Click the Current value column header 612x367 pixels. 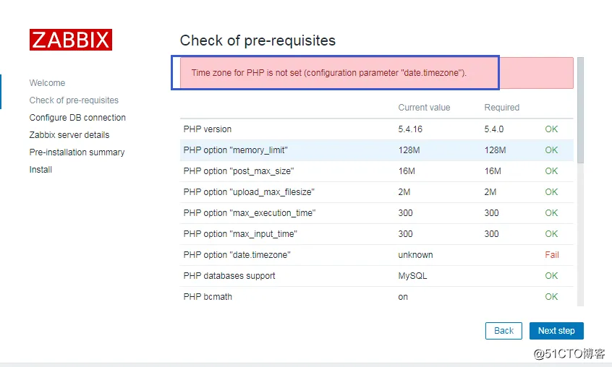(424, 108)
